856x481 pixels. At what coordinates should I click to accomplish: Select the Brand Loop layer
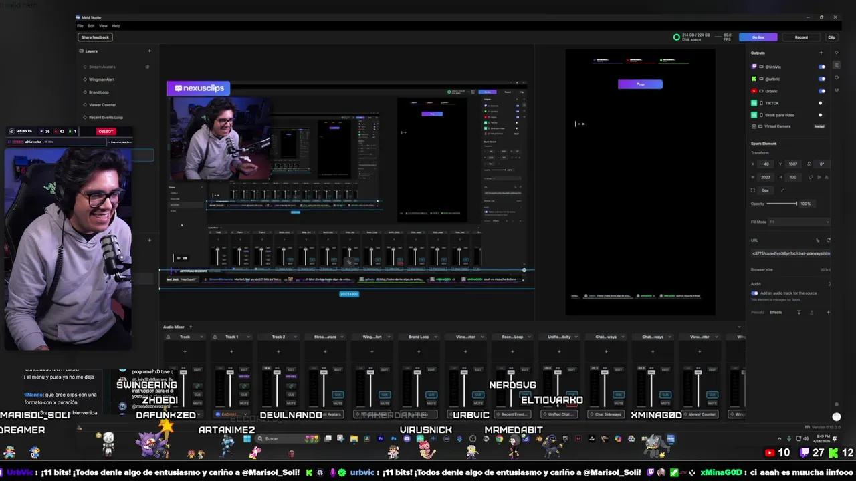point(99,92)
